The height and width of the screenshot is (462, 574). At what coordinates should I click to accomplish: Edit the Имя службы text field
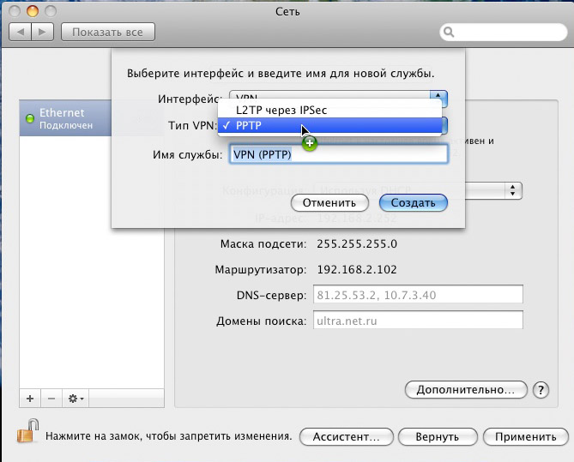(336, 154)
